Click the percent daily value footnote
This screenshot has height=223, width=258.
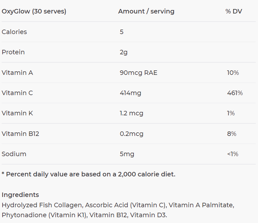tap(88, 174)
